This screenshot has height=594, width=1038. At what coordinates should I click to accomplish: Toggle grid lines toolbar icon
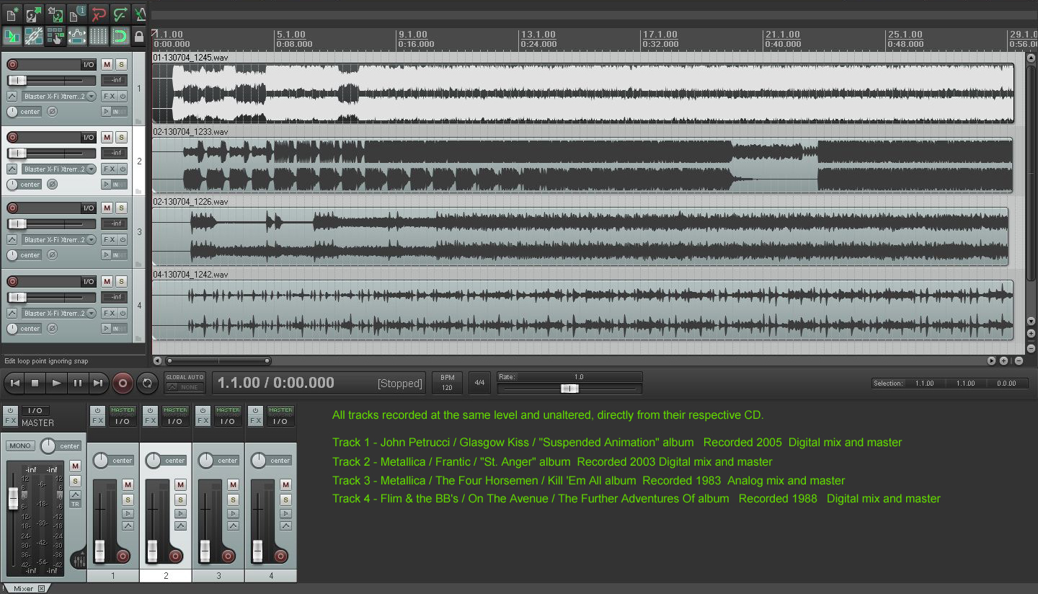pyautogui.click(x=98, y=35)
